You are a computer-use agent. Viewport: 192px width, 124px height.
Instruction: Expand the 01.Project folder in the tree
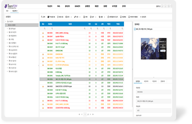[7, 29]
